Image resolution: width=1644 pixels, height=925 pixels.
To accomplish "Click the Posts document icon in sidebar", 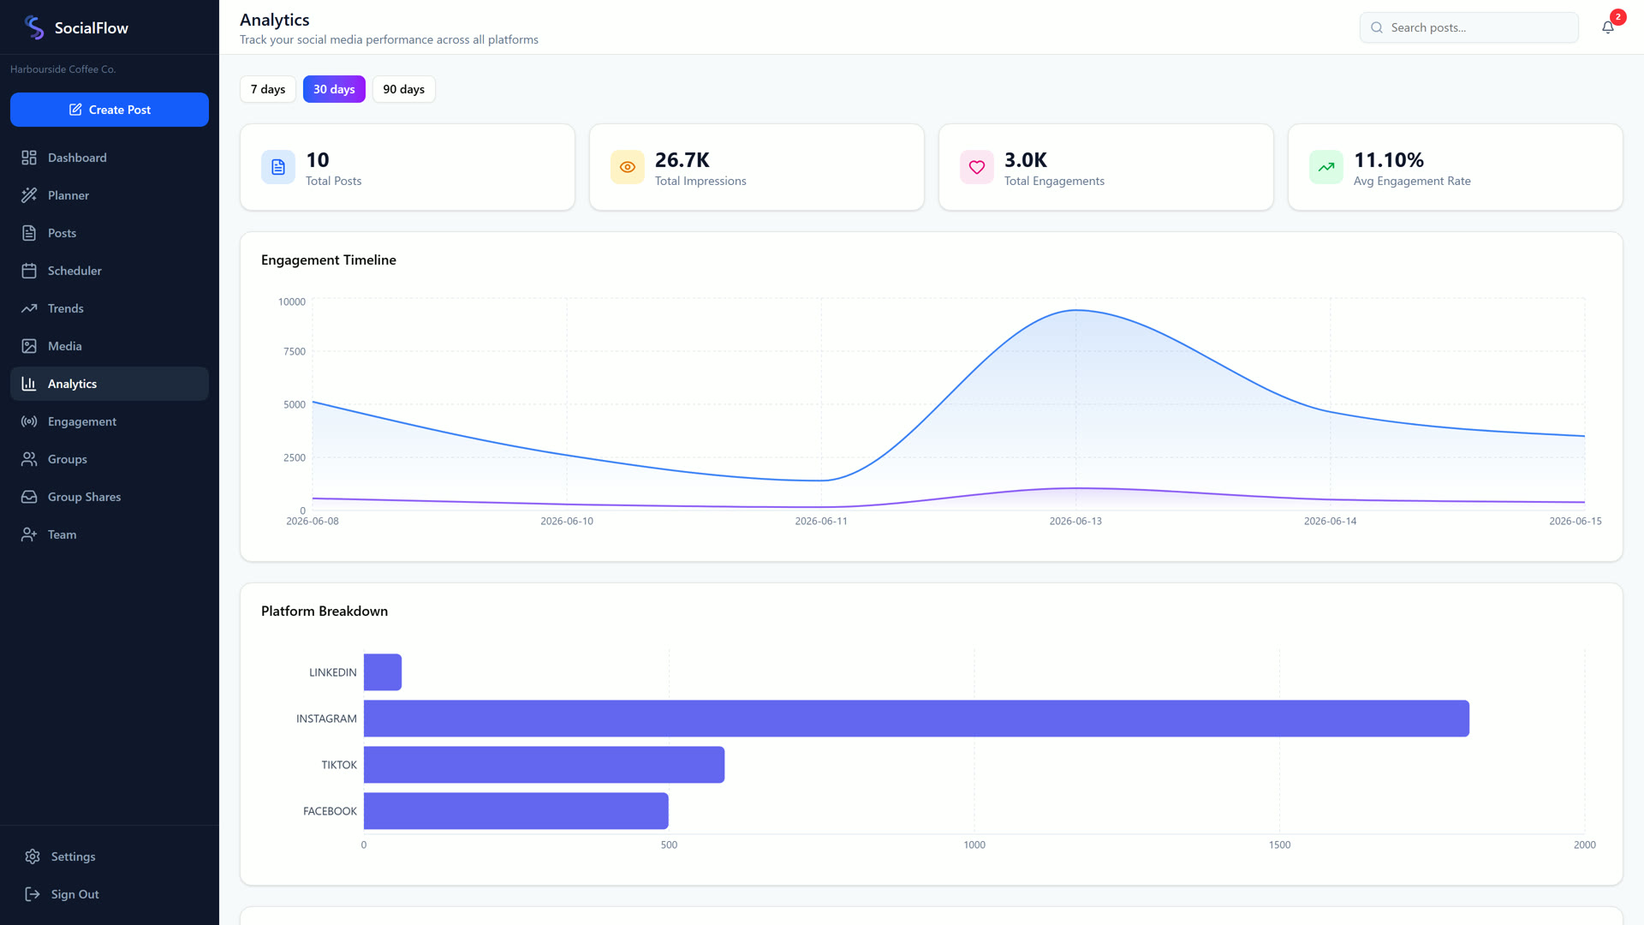I will 29,233.
